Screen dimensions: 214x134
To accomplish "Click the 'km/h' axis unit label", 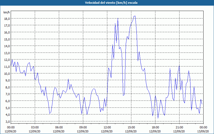I will [7, 12].
